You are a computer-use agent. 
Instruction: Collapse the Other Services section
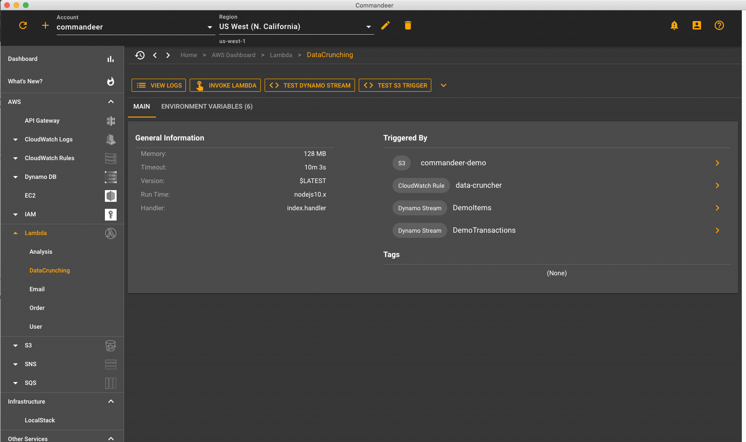(111, 439)
